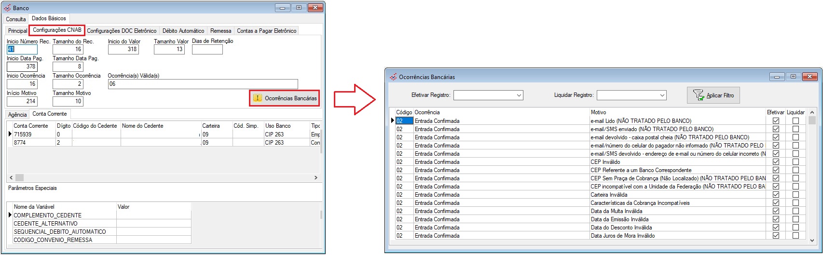Toggle Efetivar for 'Carteira Inválida' row
The width and height of the screenshot is (823, 255).
776,195
